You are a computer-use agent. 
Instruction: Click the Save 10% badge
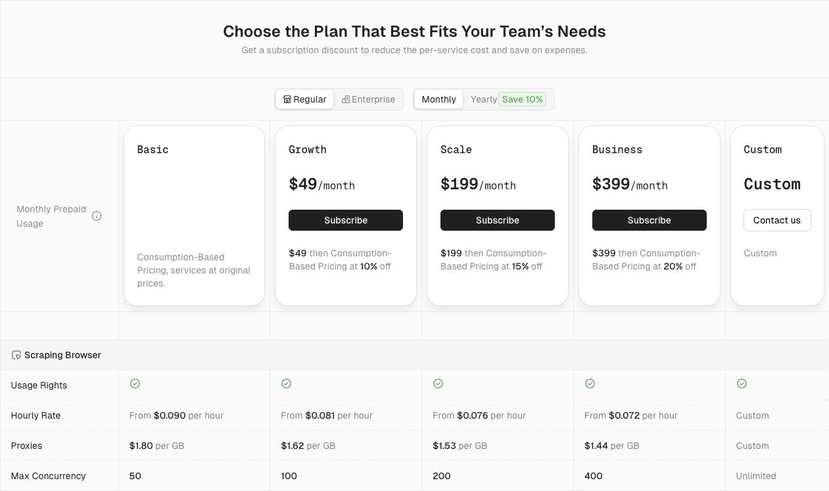[x=522, y=99]
